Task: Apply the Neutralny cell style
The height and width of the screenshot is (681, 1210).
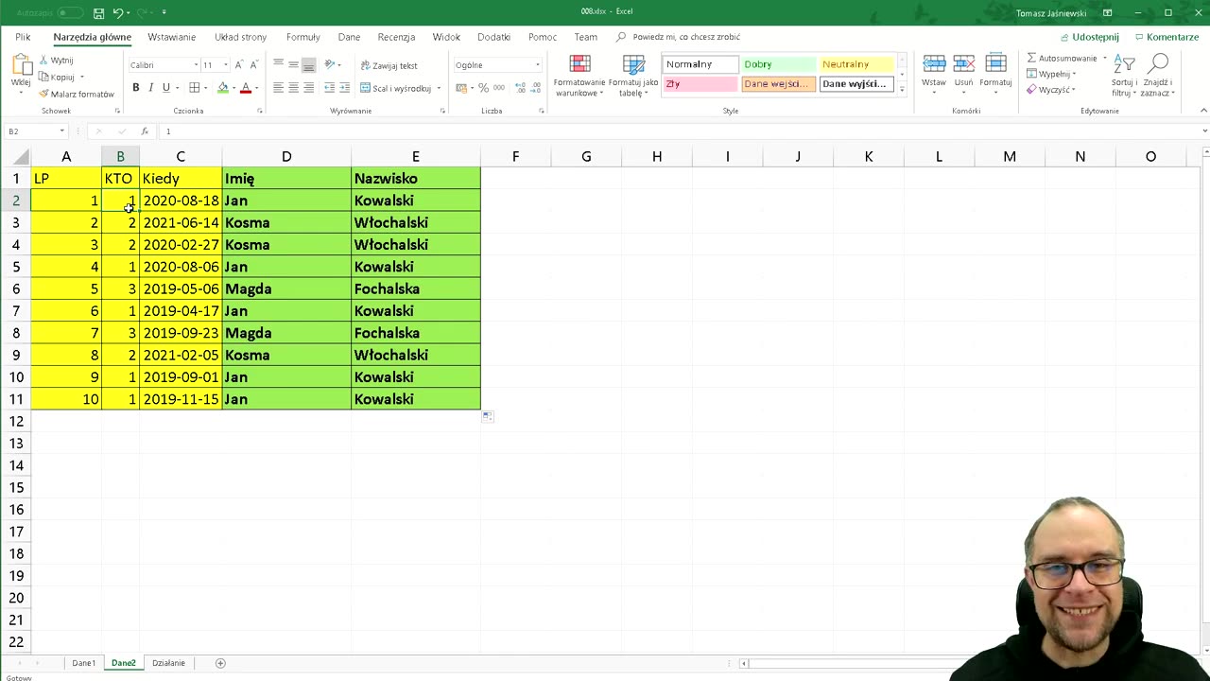Action: (856, 64)
